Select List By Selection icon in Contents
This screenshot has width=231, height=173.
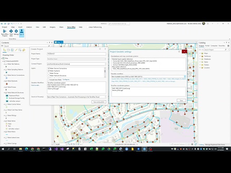tap(12, 50)
